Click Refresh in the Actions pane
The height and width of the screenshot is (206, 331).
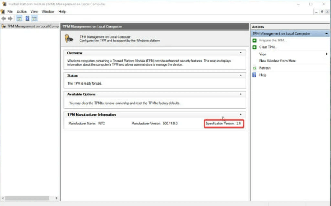pyautogui.click(x=265, y=68)
